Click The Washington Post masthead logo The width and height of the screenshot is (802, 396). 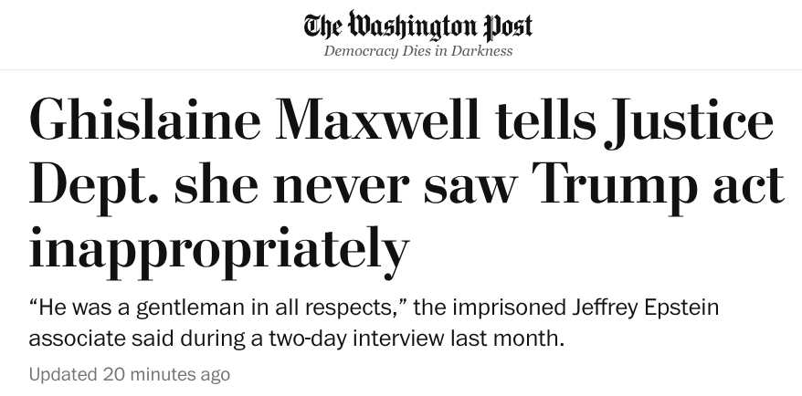(x=417, y=26)
